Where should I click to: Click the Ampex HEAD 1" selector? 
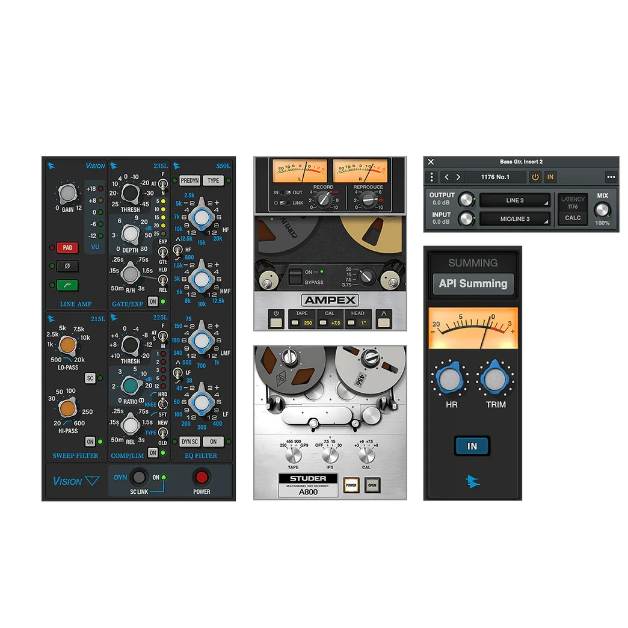pyautogui.click(x=358, y=319)
